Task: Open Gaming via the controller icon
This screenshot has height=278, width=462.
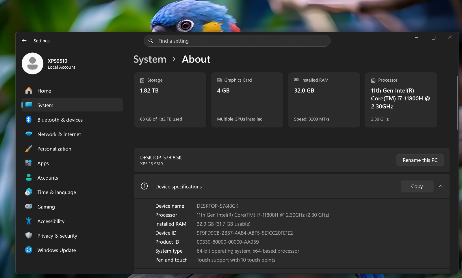Action: point(29,206)
